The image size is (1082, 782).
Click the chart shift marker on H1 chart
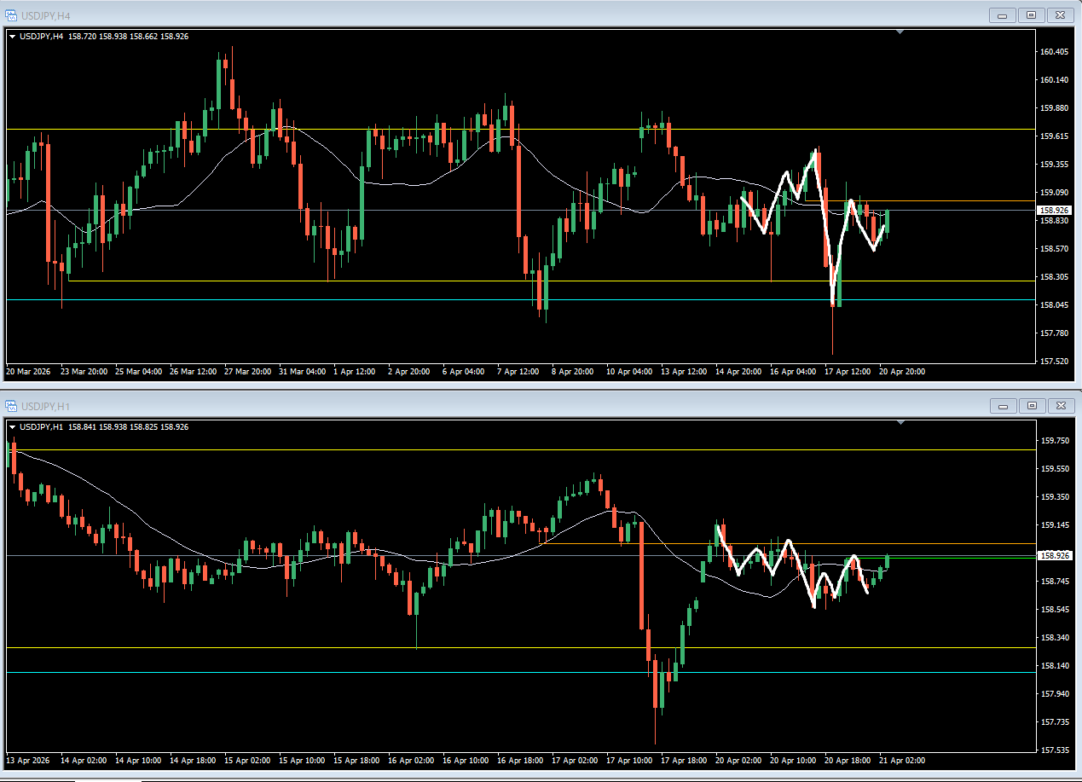pyautogui.click(x=901, y=423)
